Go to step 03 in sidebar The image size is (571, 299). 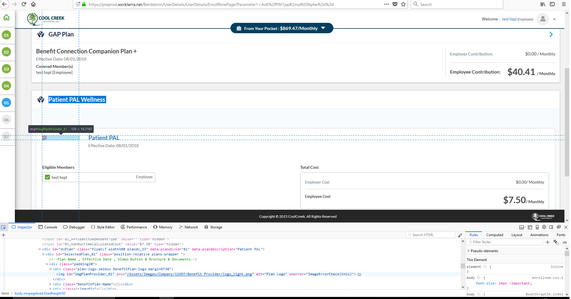pyautogui.click(x=6, y=69)
